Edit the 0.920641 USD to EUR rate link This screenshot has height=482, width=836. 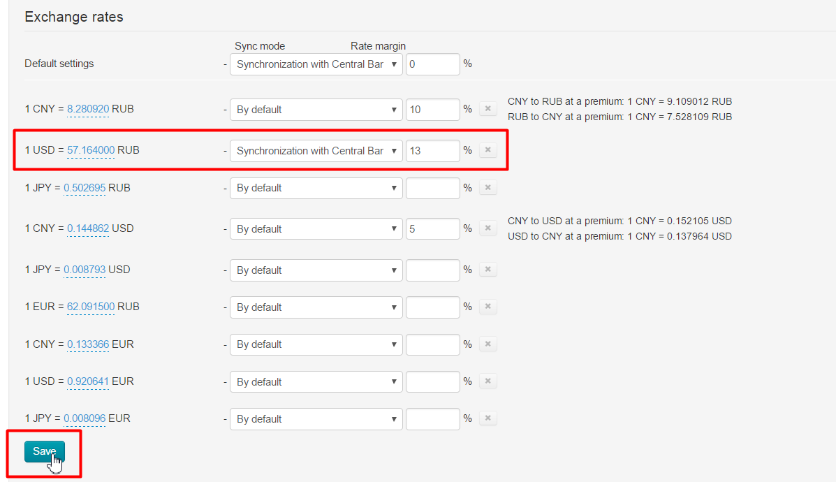coord(88,381)
